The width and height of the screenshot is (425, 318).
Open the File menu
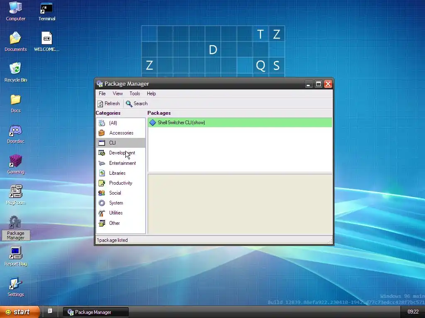pos(102,94)
